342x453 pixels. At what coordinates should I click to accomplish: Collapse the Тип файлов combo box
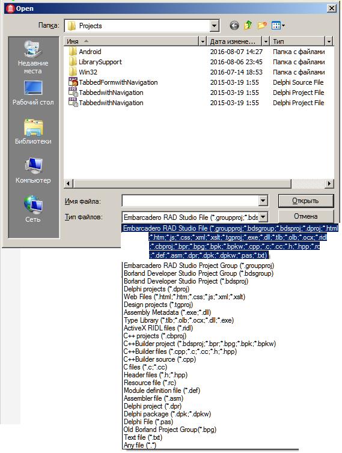pos(263,217)
